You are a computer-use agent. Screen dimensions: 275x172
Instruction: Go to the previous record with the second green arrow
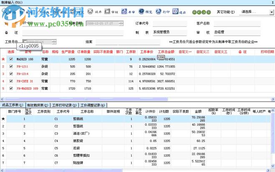point(199,12)
